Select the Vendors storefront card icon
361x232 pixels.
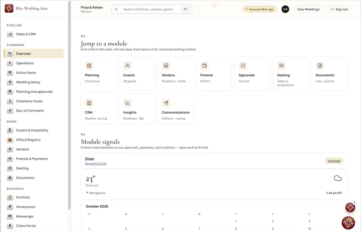(166, 66)
